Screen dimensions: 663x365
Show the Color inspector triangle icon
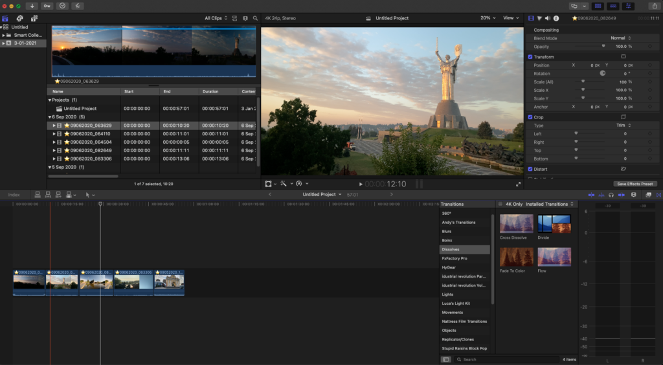click(539, 18)
